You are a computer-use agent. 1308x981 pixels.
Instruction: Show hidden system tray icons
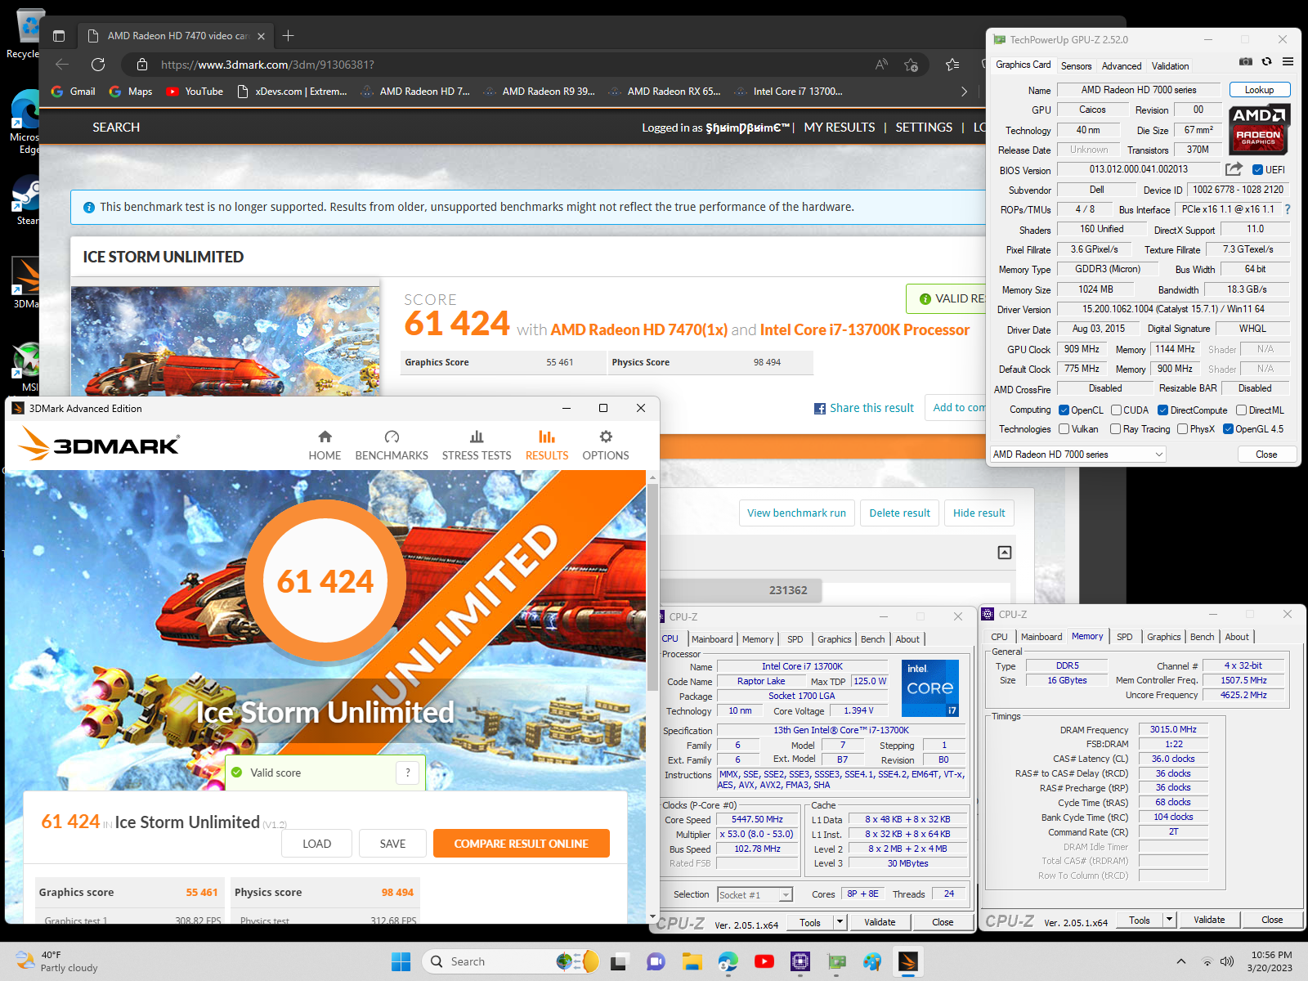click(1180, 961)
